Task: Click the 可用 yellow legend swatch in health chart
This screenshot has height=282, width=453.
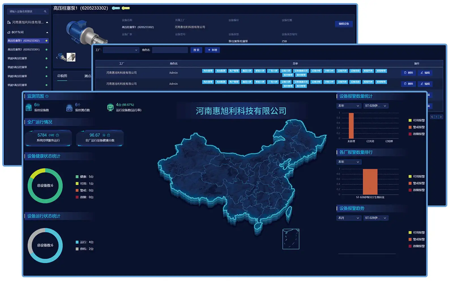Action: click(77, 184)
